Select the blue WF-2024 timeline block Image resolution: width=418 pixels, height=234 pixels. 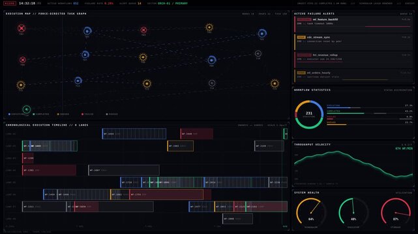(237, 183)
